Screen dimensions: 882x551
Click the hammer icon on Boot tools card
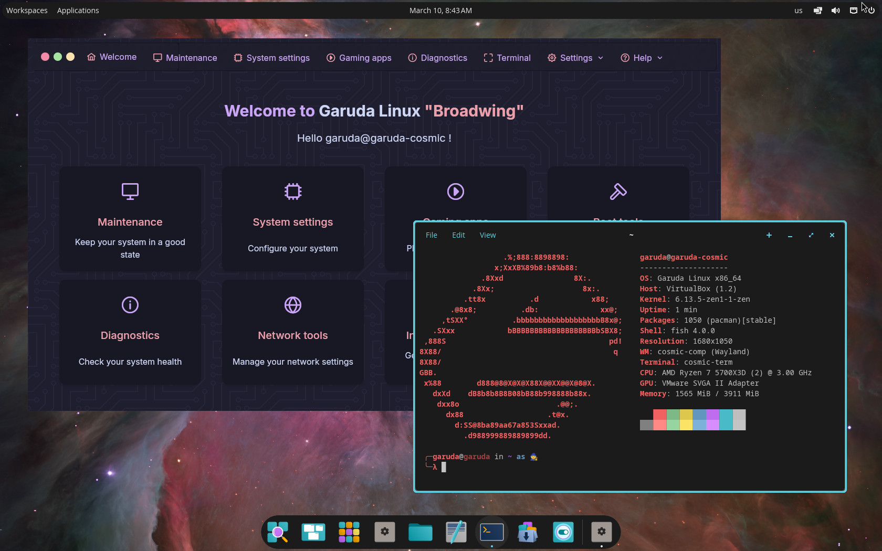(x=618, y=192)
